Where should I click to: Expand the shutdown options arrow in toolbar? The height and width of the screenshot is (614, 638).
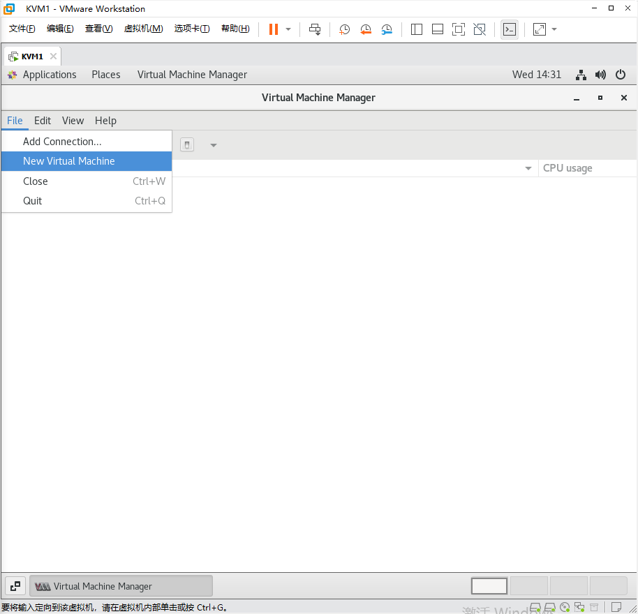(213, 145)
